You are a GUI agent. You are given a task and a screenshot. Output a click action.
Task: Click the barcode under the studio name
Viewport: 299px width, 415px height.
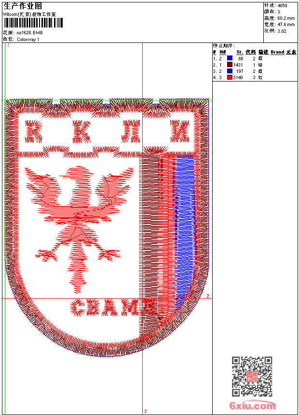(33, 23)
